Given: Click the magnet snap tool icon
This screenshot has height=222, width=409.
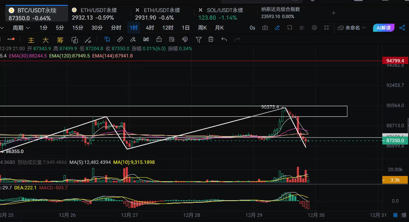Looking at the screenshot, I should [185, 40].
